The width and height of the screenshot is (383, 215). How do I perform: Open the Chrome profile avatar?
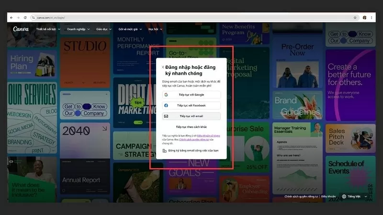coord(364,18)
